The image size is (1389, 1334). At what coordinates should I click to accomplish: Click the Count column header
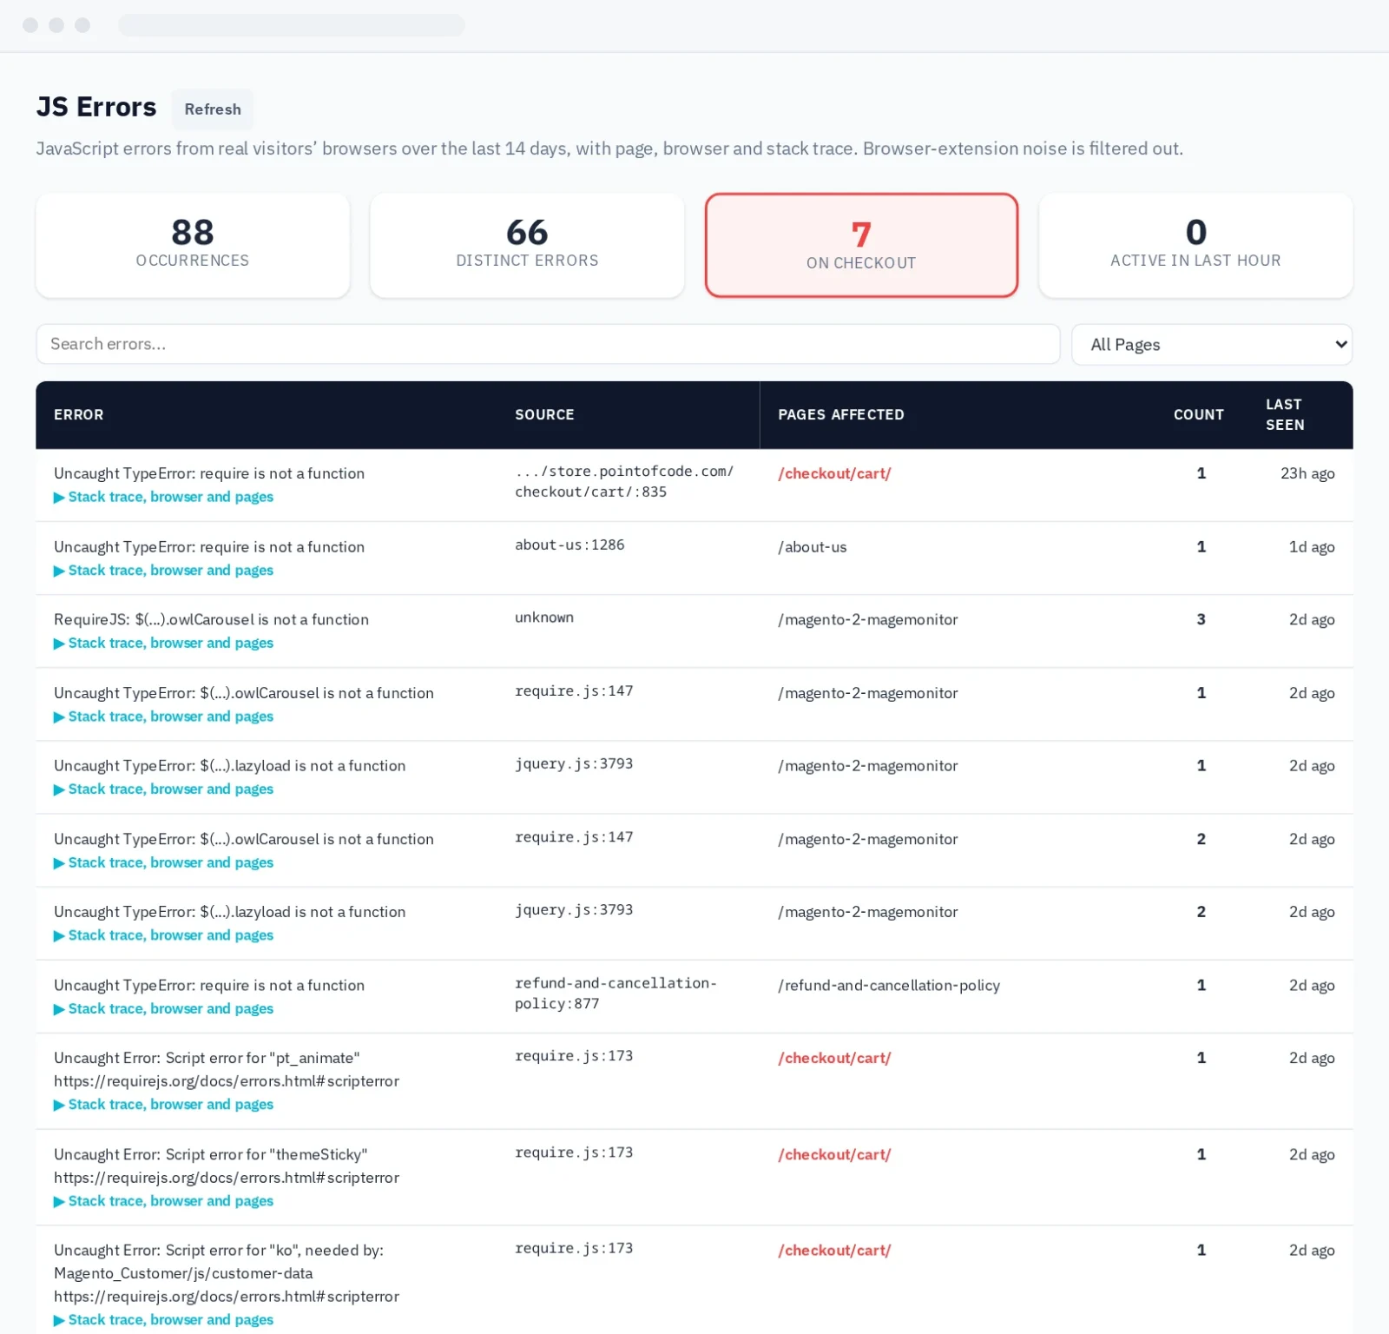coord(1199,414)
